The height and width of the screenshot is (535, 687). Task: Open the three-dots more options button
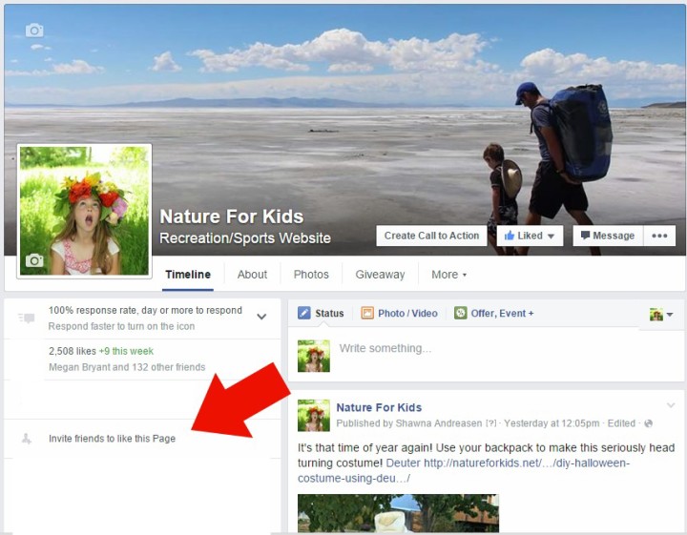pos(659,236)
